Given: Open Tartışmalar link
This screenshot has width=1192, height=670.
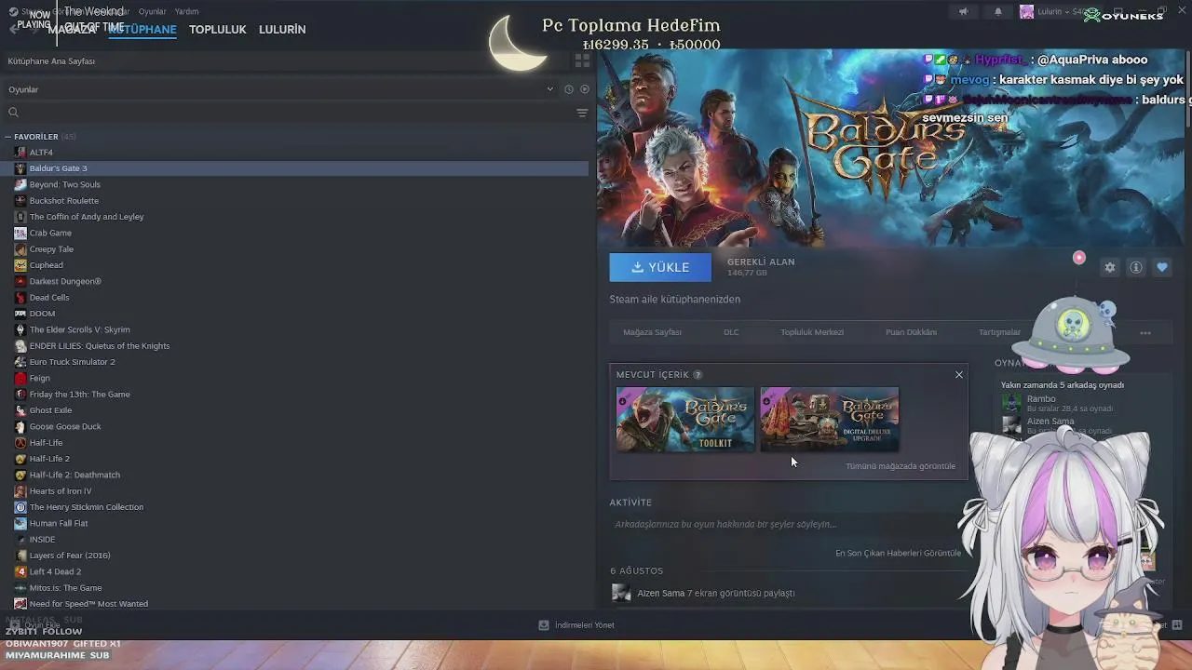Looking at the screenshot, I should [999, 332].
